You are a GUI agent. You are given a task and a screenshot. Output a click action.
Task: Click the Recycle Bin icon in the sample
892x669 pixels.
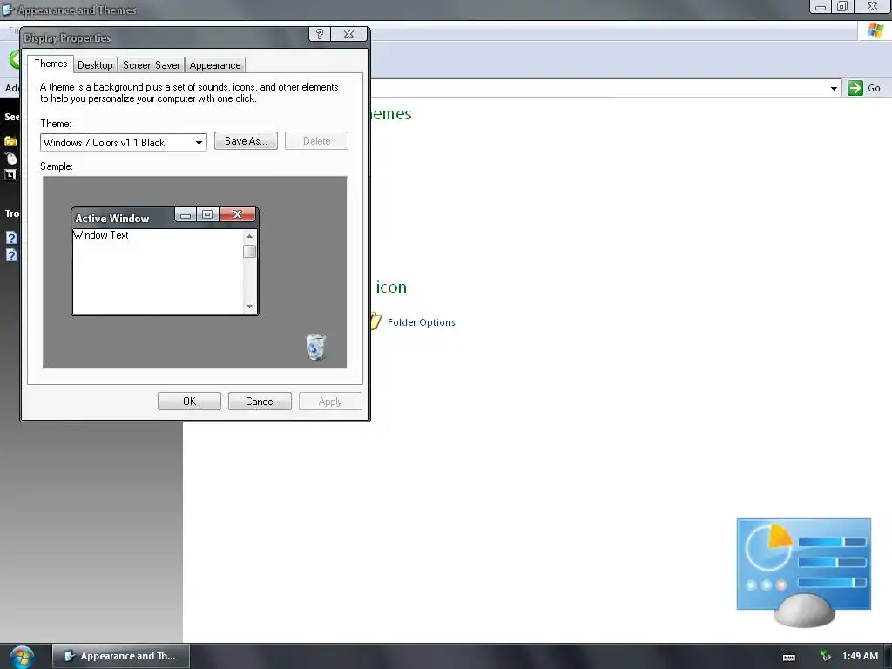point(315,347)
